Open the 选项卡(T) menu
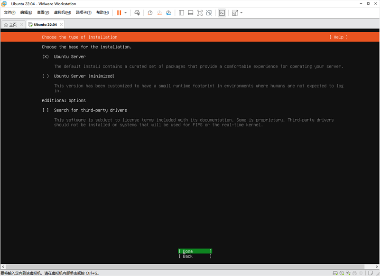 (x=83, y=13)
